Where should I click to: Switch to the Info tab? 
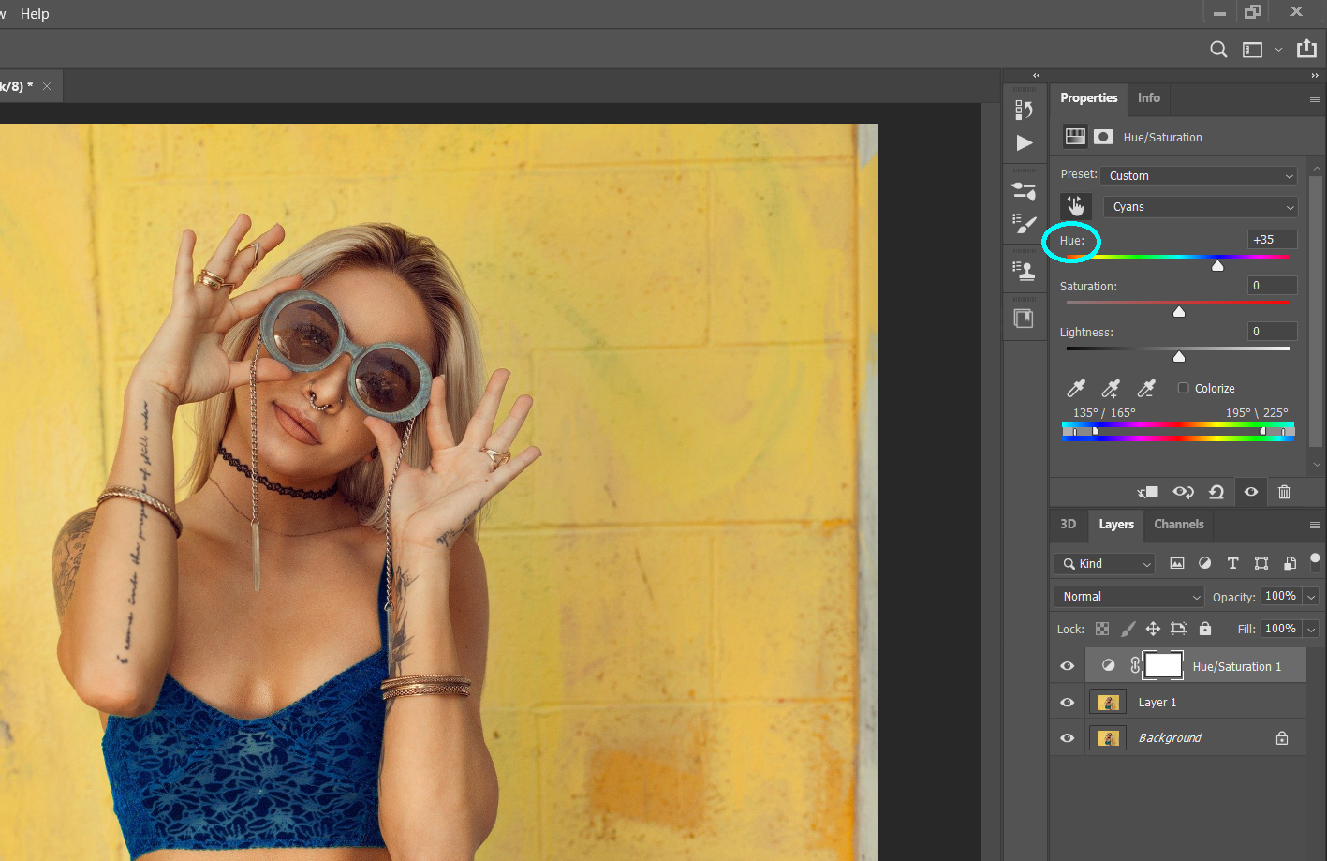pos(1148,97)
